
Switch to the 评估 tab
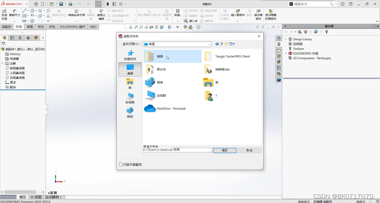pyautogui.click(x=52, y=27)
